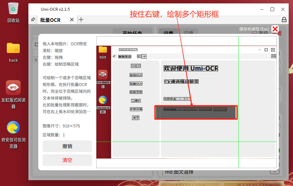Screen dimensions: 293x186
Task: Click the red 清空 clear button
Action: [67, 160]
